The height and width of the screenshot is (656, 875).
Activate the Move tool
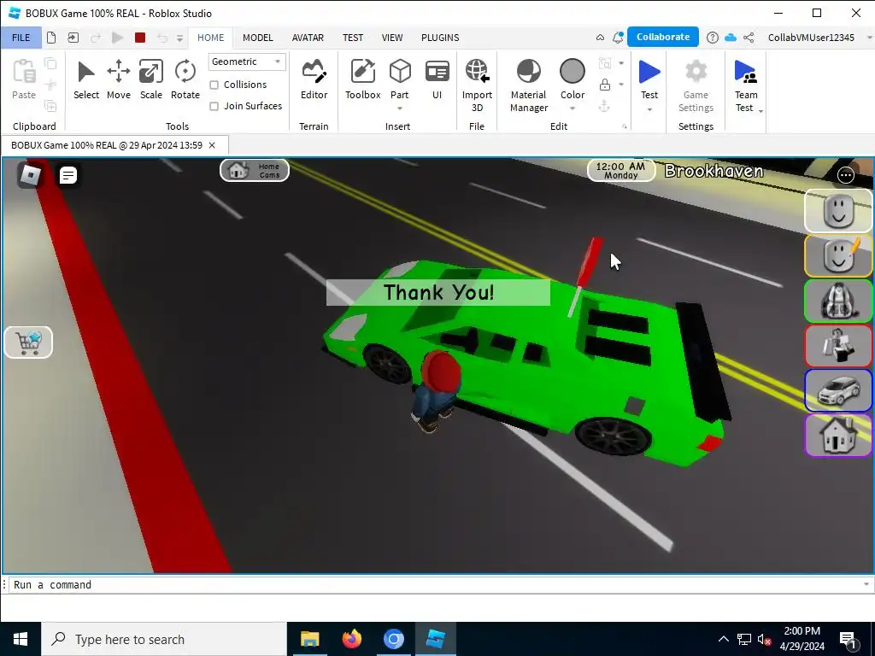tap(118, 79)
